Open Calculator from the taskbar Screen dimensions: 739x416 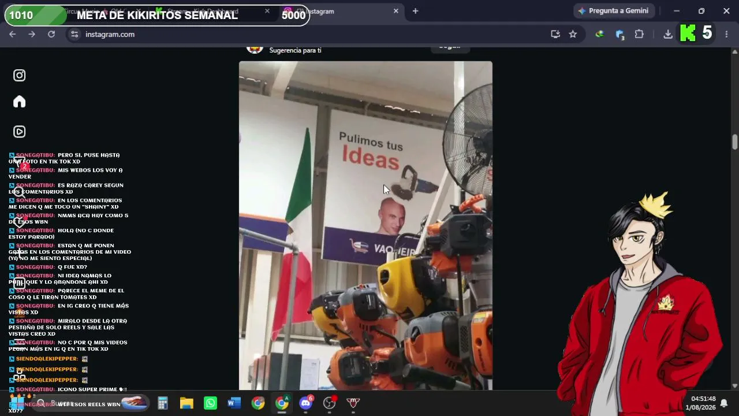pos(163,403)
